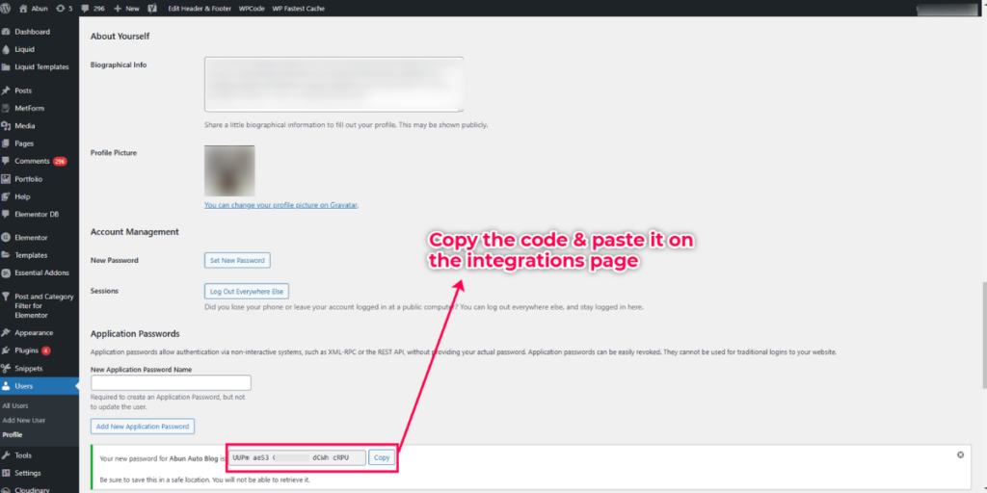Click the Media icon in sidebar
This screenshot has width=987, height=493.
[6, 126]
